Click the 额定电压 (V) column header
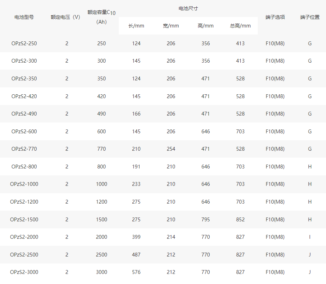326x284 pixels. tap(65, 17)
